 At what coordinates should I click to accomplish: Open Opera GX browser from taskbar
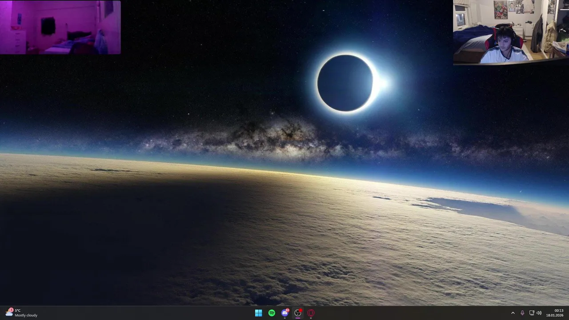(x=311, y=313)
